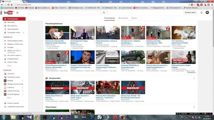The height and width of the screenshot is (120, 214).
Task: Switch to the Мои подписки top tab
Action: click(123, 18)
